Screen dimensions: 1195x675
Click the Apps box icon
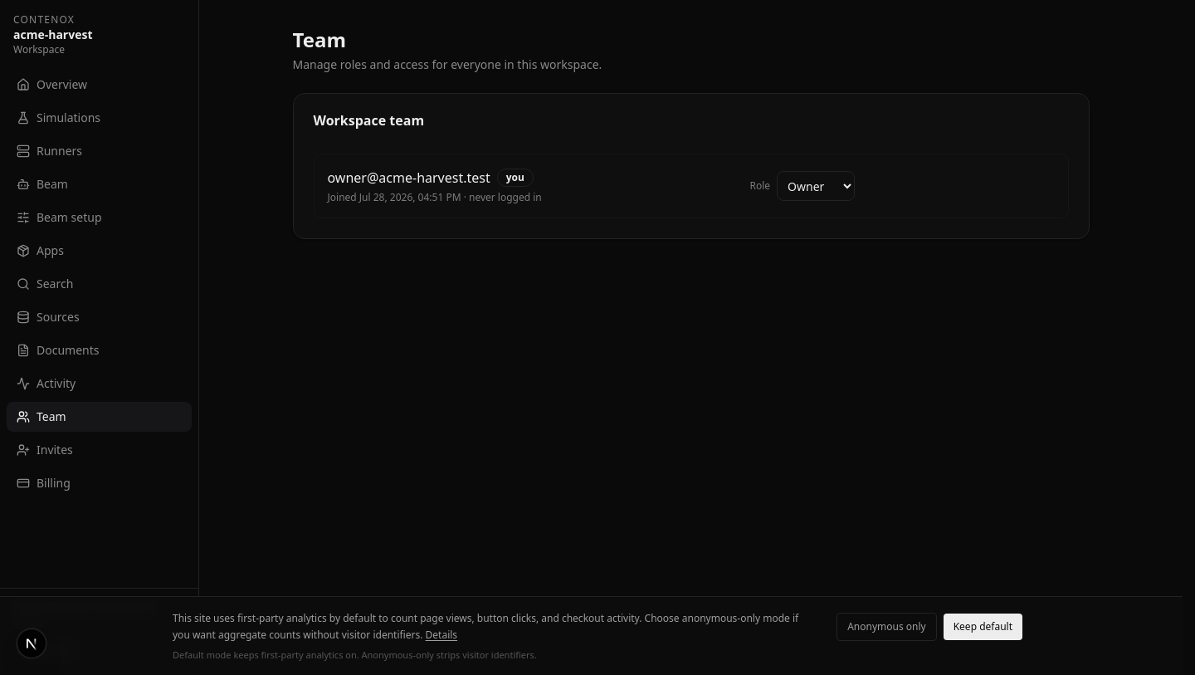23,251
